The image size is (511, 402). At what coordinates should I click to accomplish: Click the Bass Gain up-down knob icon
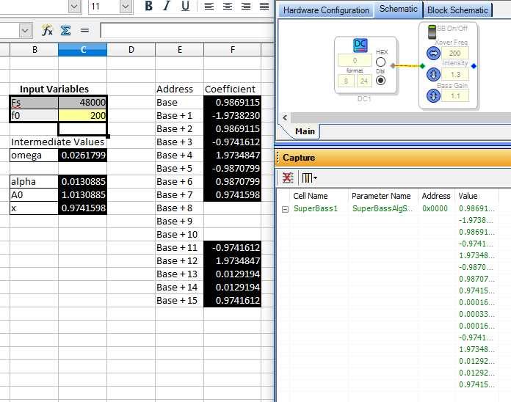(433, 95)
